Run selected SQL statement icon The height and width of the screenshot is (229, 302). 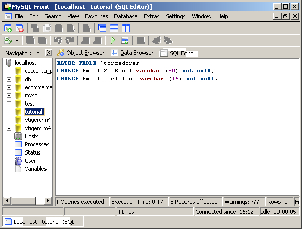click(125, 41)
